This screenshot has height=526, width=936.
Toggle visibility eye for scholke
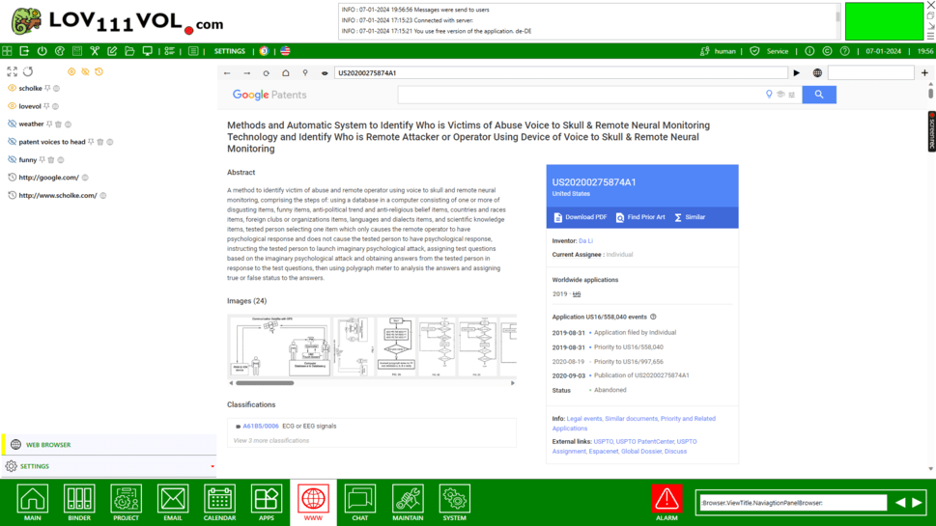pyautogui.click(x=12, y=88)
